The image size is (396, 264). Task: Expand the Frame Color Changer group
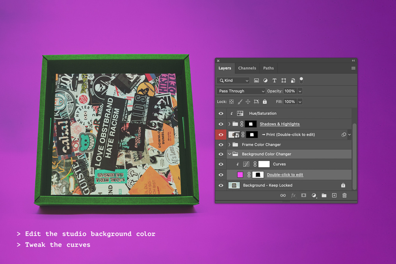point(229,145)
